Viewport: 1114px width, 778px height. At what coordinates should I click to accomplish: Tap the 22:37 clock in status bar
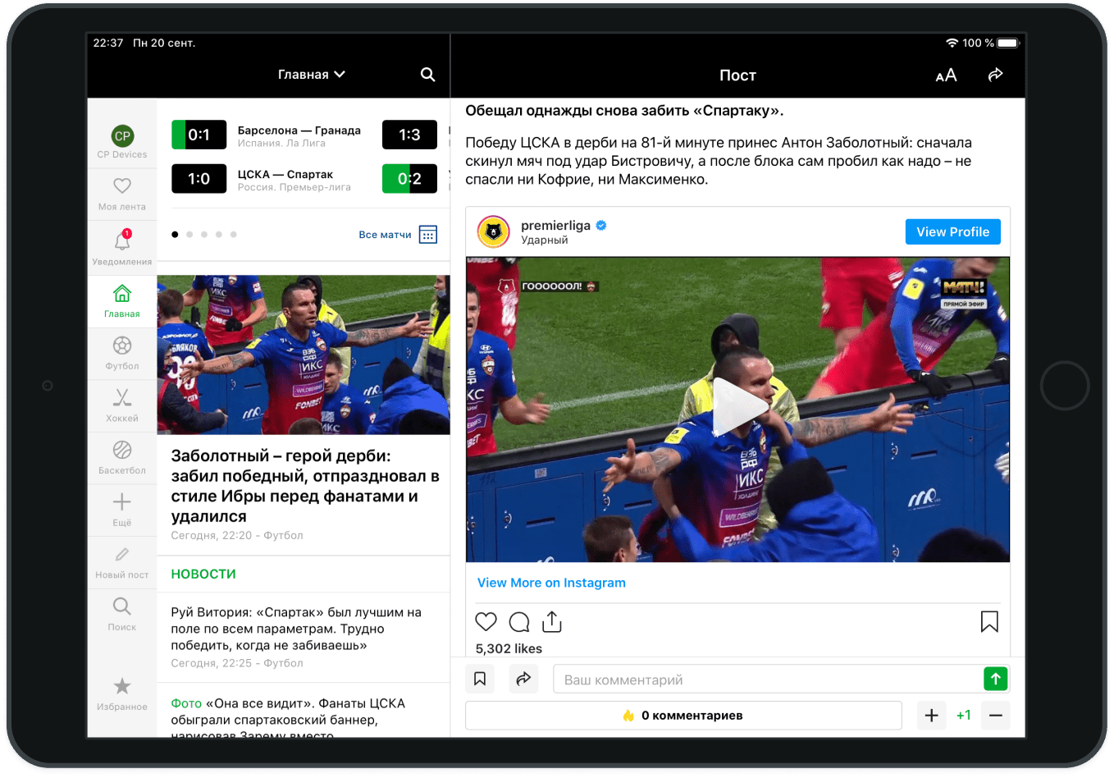[108, 43]
